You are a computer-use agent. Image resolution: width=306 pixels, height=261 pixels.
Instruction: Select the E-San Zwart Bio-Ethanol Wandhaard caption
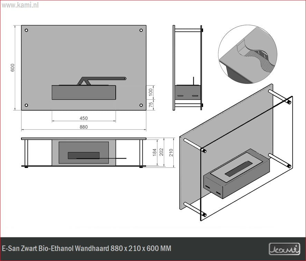87,249
